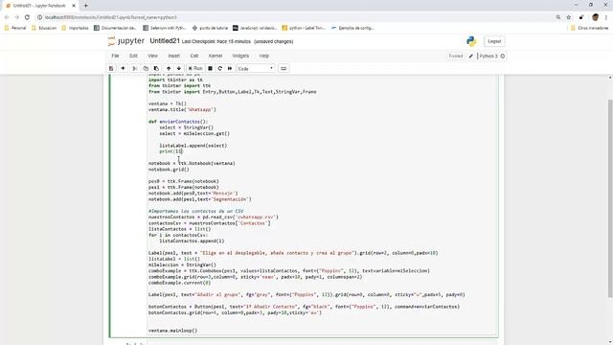Go back in the browser

tap(7, 17)
